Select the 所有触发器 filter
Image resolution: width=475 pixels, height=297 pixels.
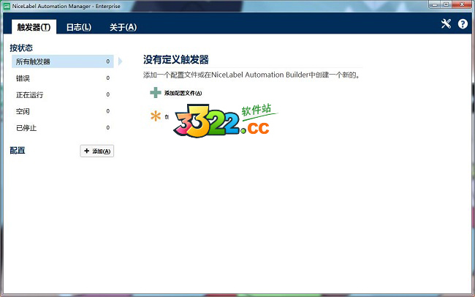pyautogui.click(x=63, y=61)
